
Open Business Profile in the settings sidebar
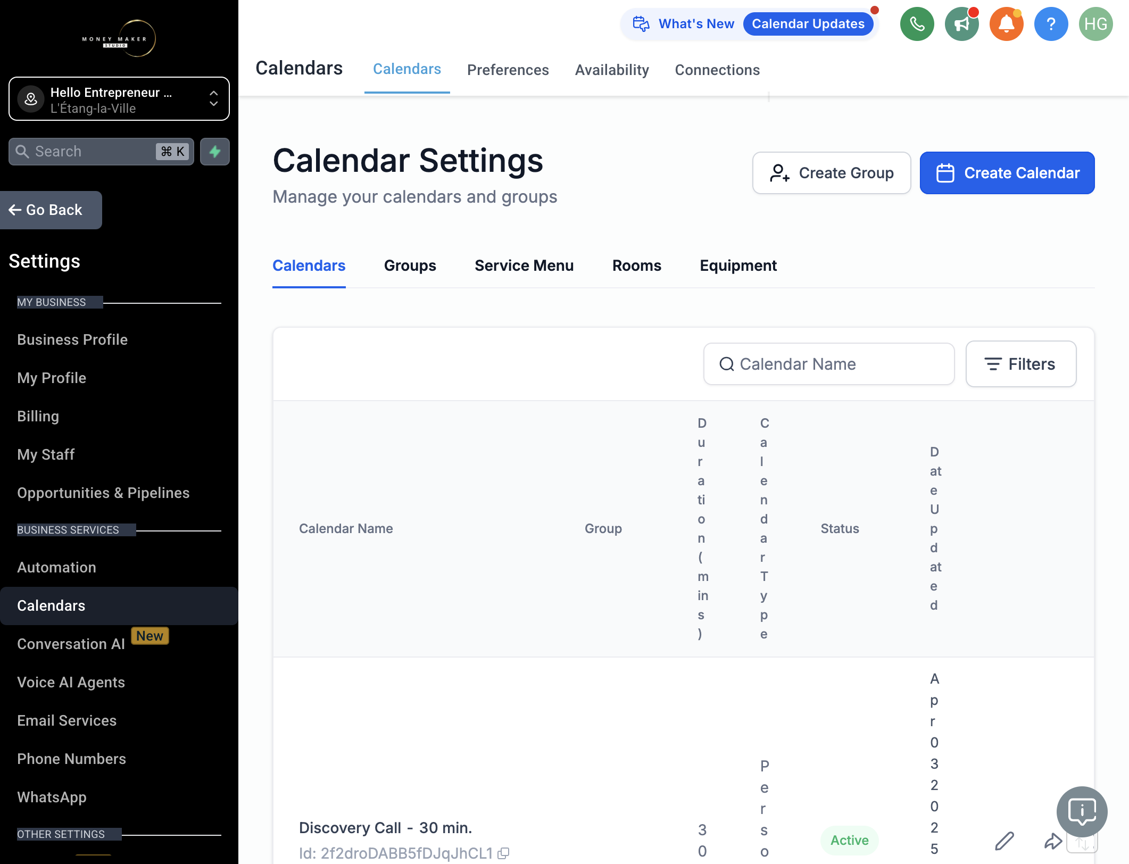[72, 339]
